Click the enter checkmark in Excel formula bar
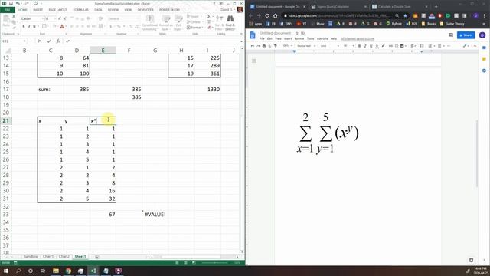 click(x=49, y=41)
